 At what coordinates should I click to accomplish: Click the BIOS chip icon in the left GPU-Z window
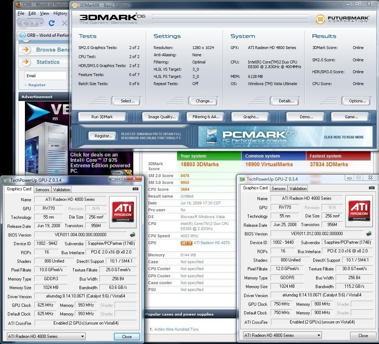pos(133,234)
